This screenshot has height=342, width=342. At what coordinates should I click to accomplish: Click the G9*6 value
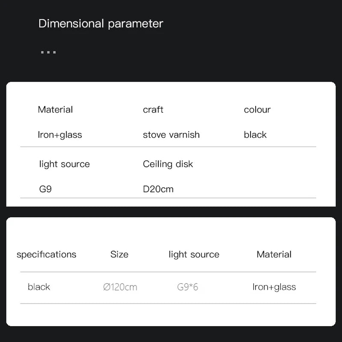[188, 287]
